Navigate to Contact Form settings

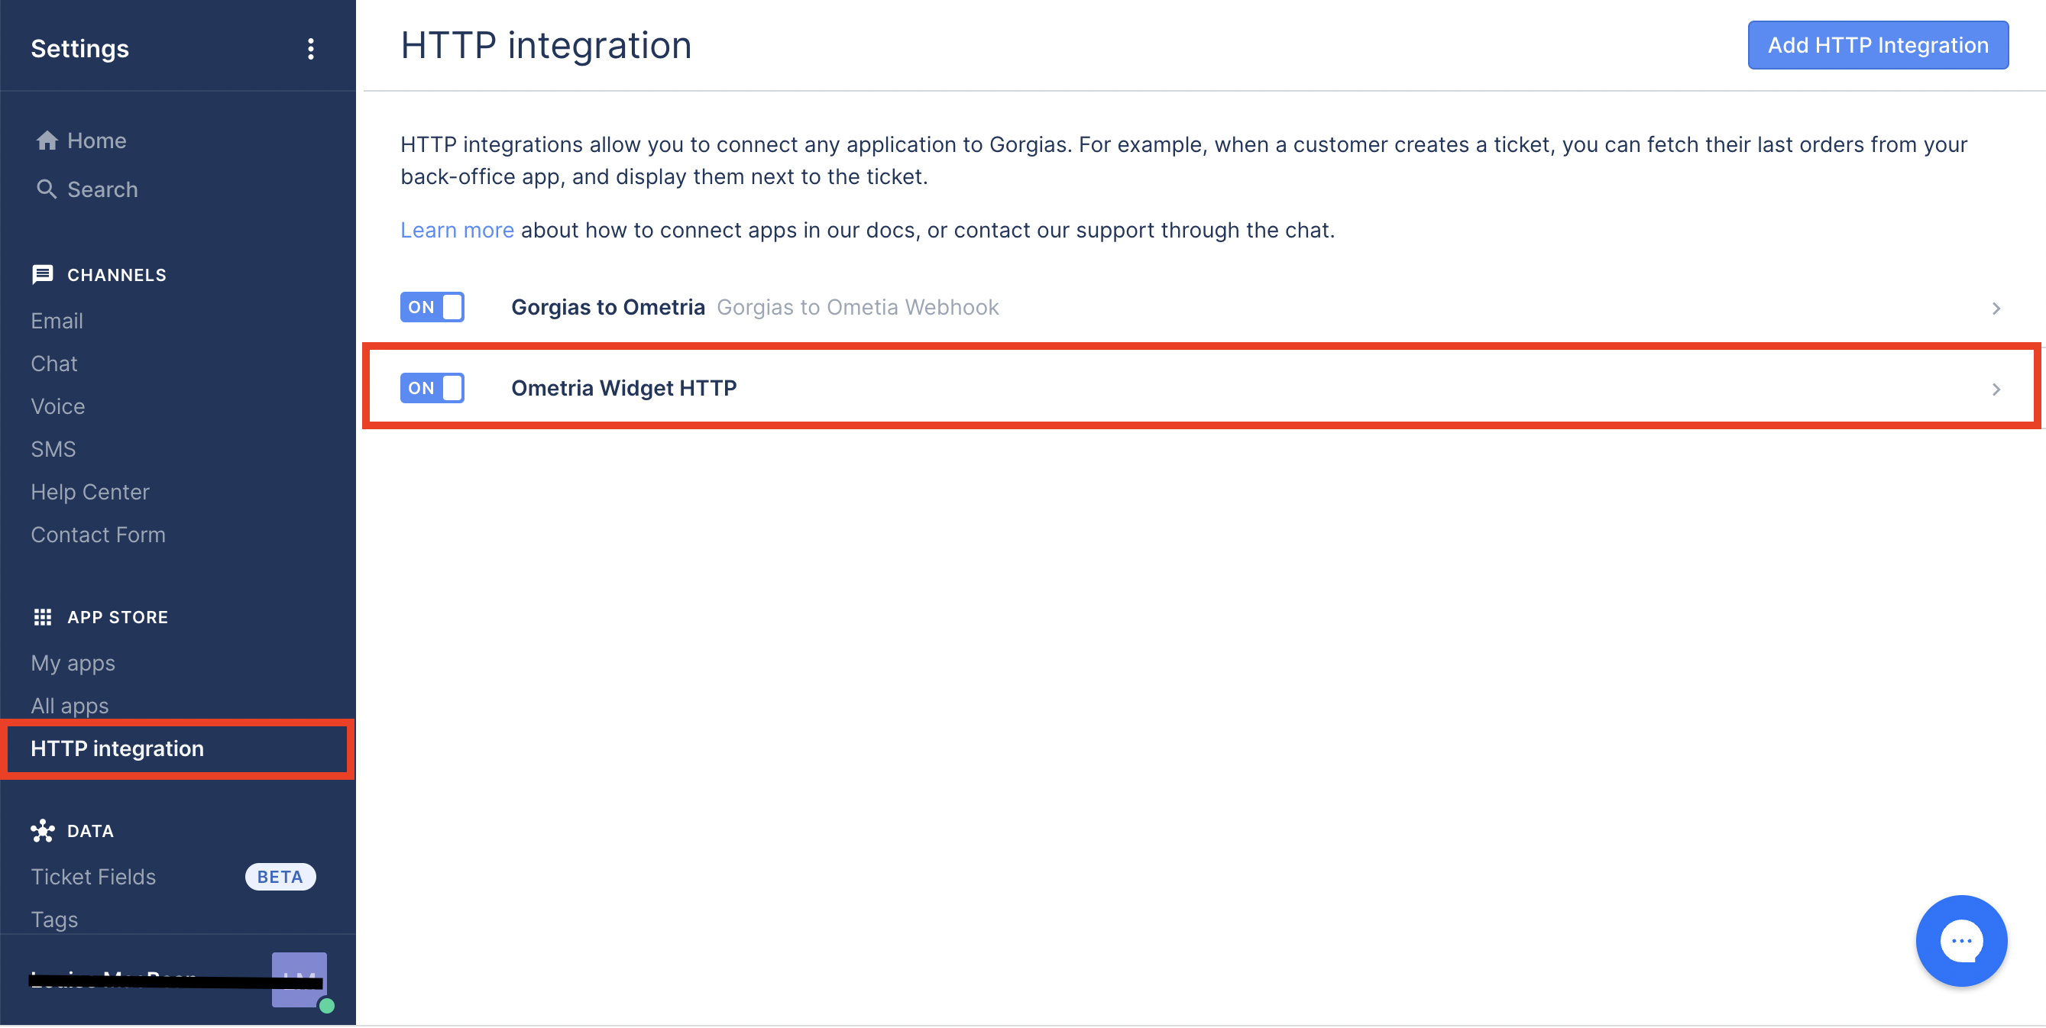[x=98, y=535]
